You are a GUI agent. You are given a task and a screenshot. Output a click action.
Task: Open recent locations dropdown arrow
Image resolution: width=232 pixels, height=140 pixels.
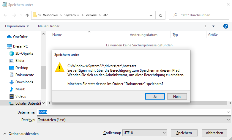(x=21, y=15)
